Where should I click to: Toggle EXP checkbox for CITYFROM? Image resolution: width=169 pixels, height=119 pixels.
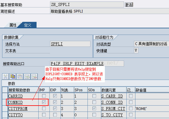coord(55,109)
